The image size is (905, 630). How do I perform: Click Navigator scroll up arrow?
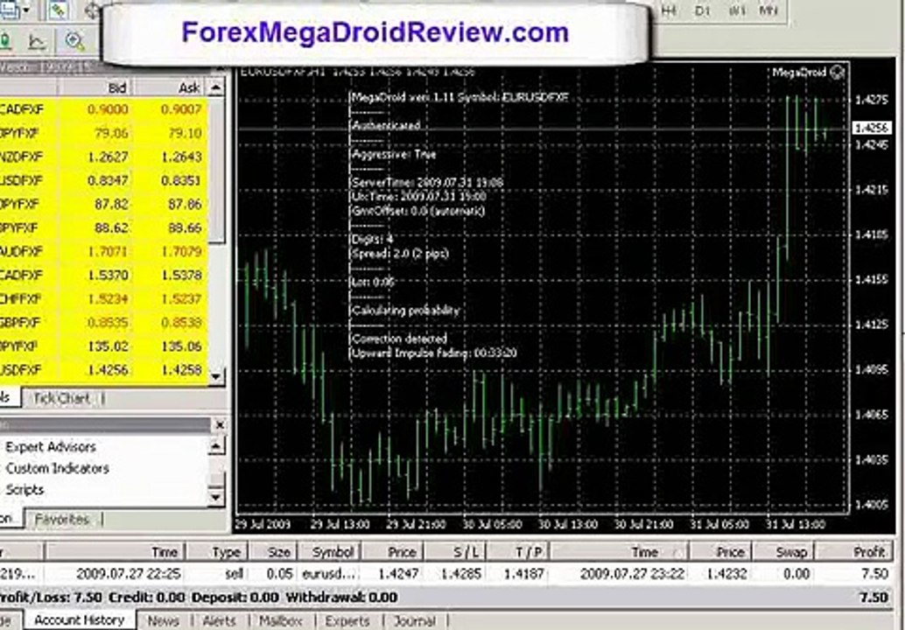(x=216, y=445)
